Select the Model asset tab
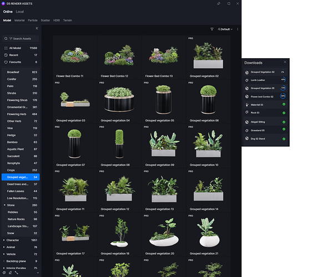Image resolution: width=312 pixels, height=277 pixels. [x=7, y=20]
